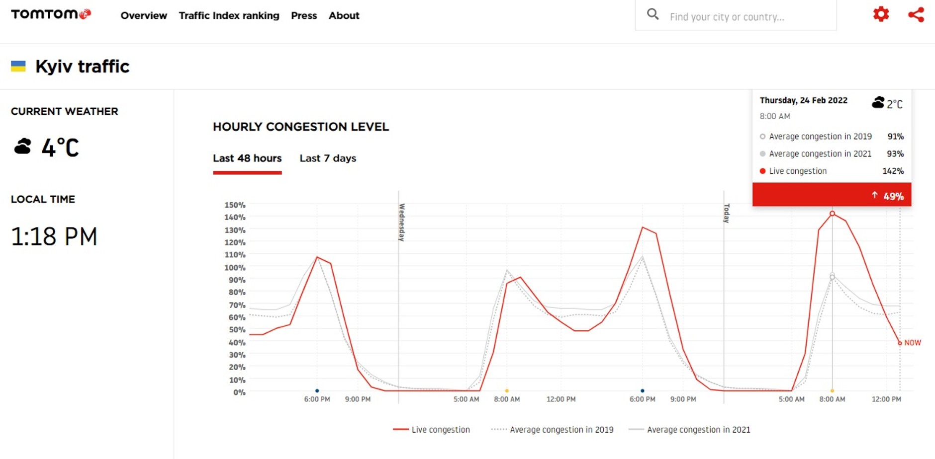Toggle Average congestion in 2021 legend
935x459 pixels.
[x=689, y=430]
